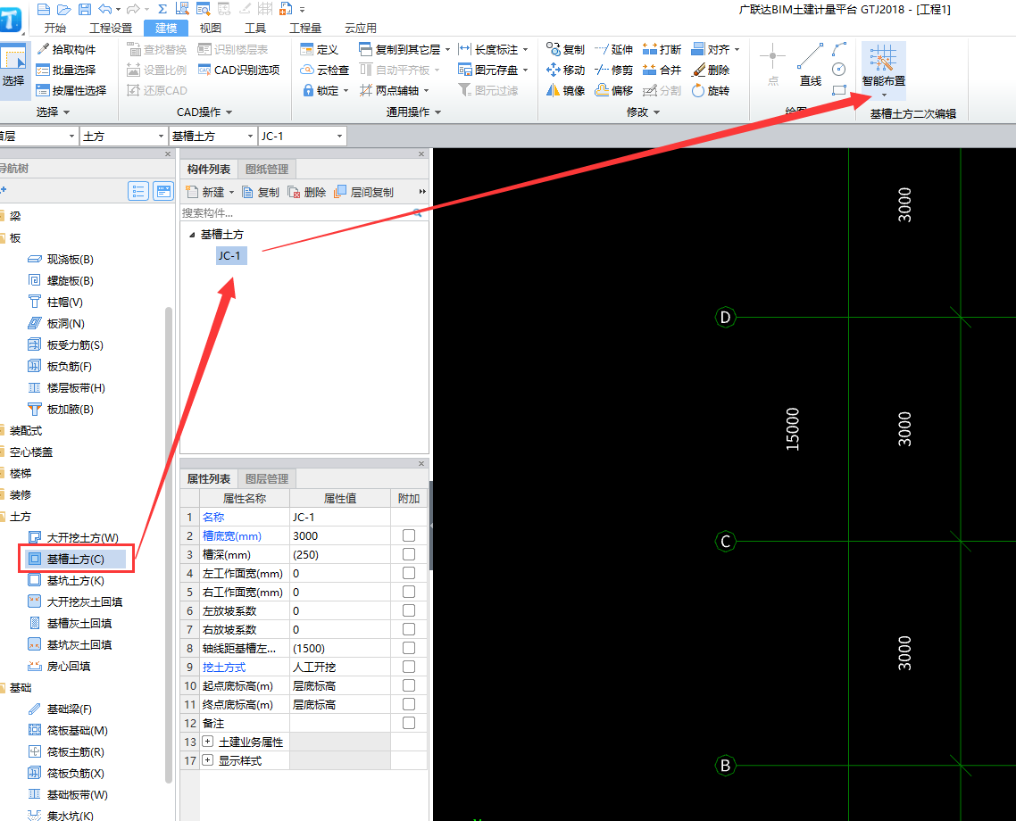Click the 打断 break tool
The width and height of the screenshot is (1016, 821).
pos(662,49)
